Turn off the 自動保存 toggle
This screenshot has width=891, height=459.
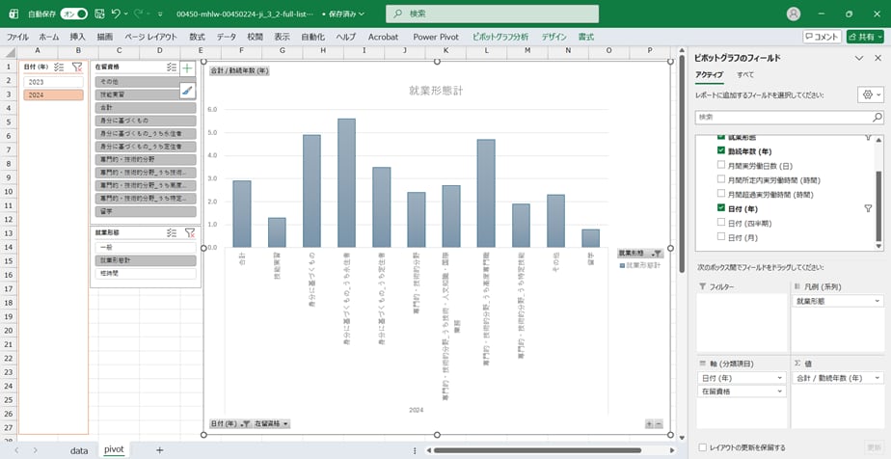pyautogui.click(x=73, y=14)
